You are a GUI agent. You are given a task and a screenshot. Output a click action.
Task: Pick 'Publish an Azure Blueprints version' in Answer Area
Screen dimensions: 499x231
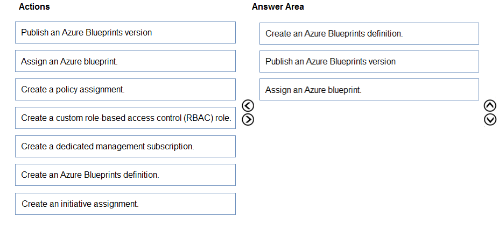pos(369,62)
